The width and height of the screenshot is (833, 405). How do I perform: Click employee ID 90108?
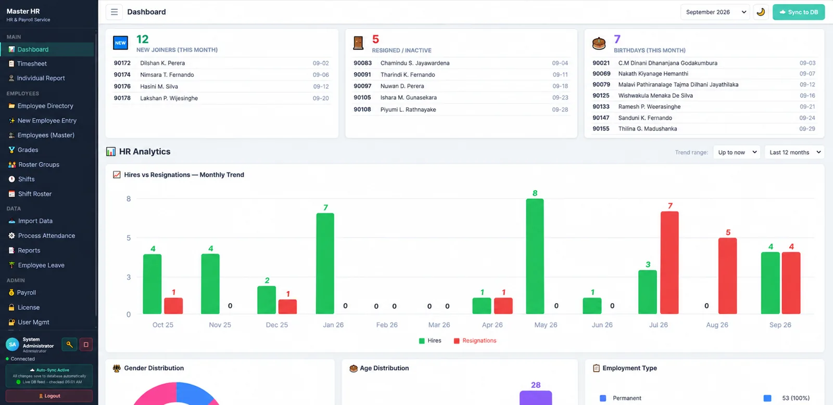(x=362, y=110)
